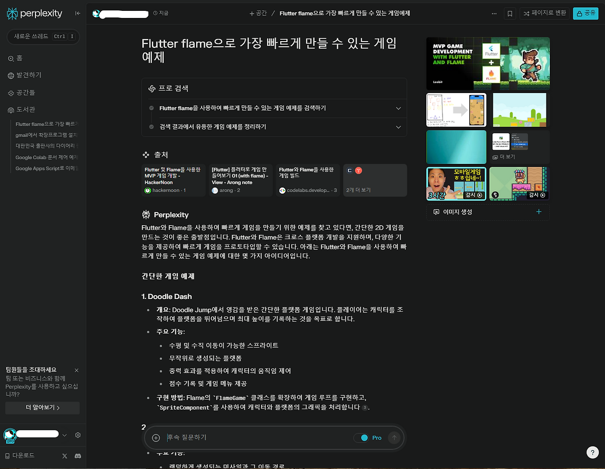Open the MVP Game Development thumbnail
The image size is (605, 469).
click(x=488, y=63)
